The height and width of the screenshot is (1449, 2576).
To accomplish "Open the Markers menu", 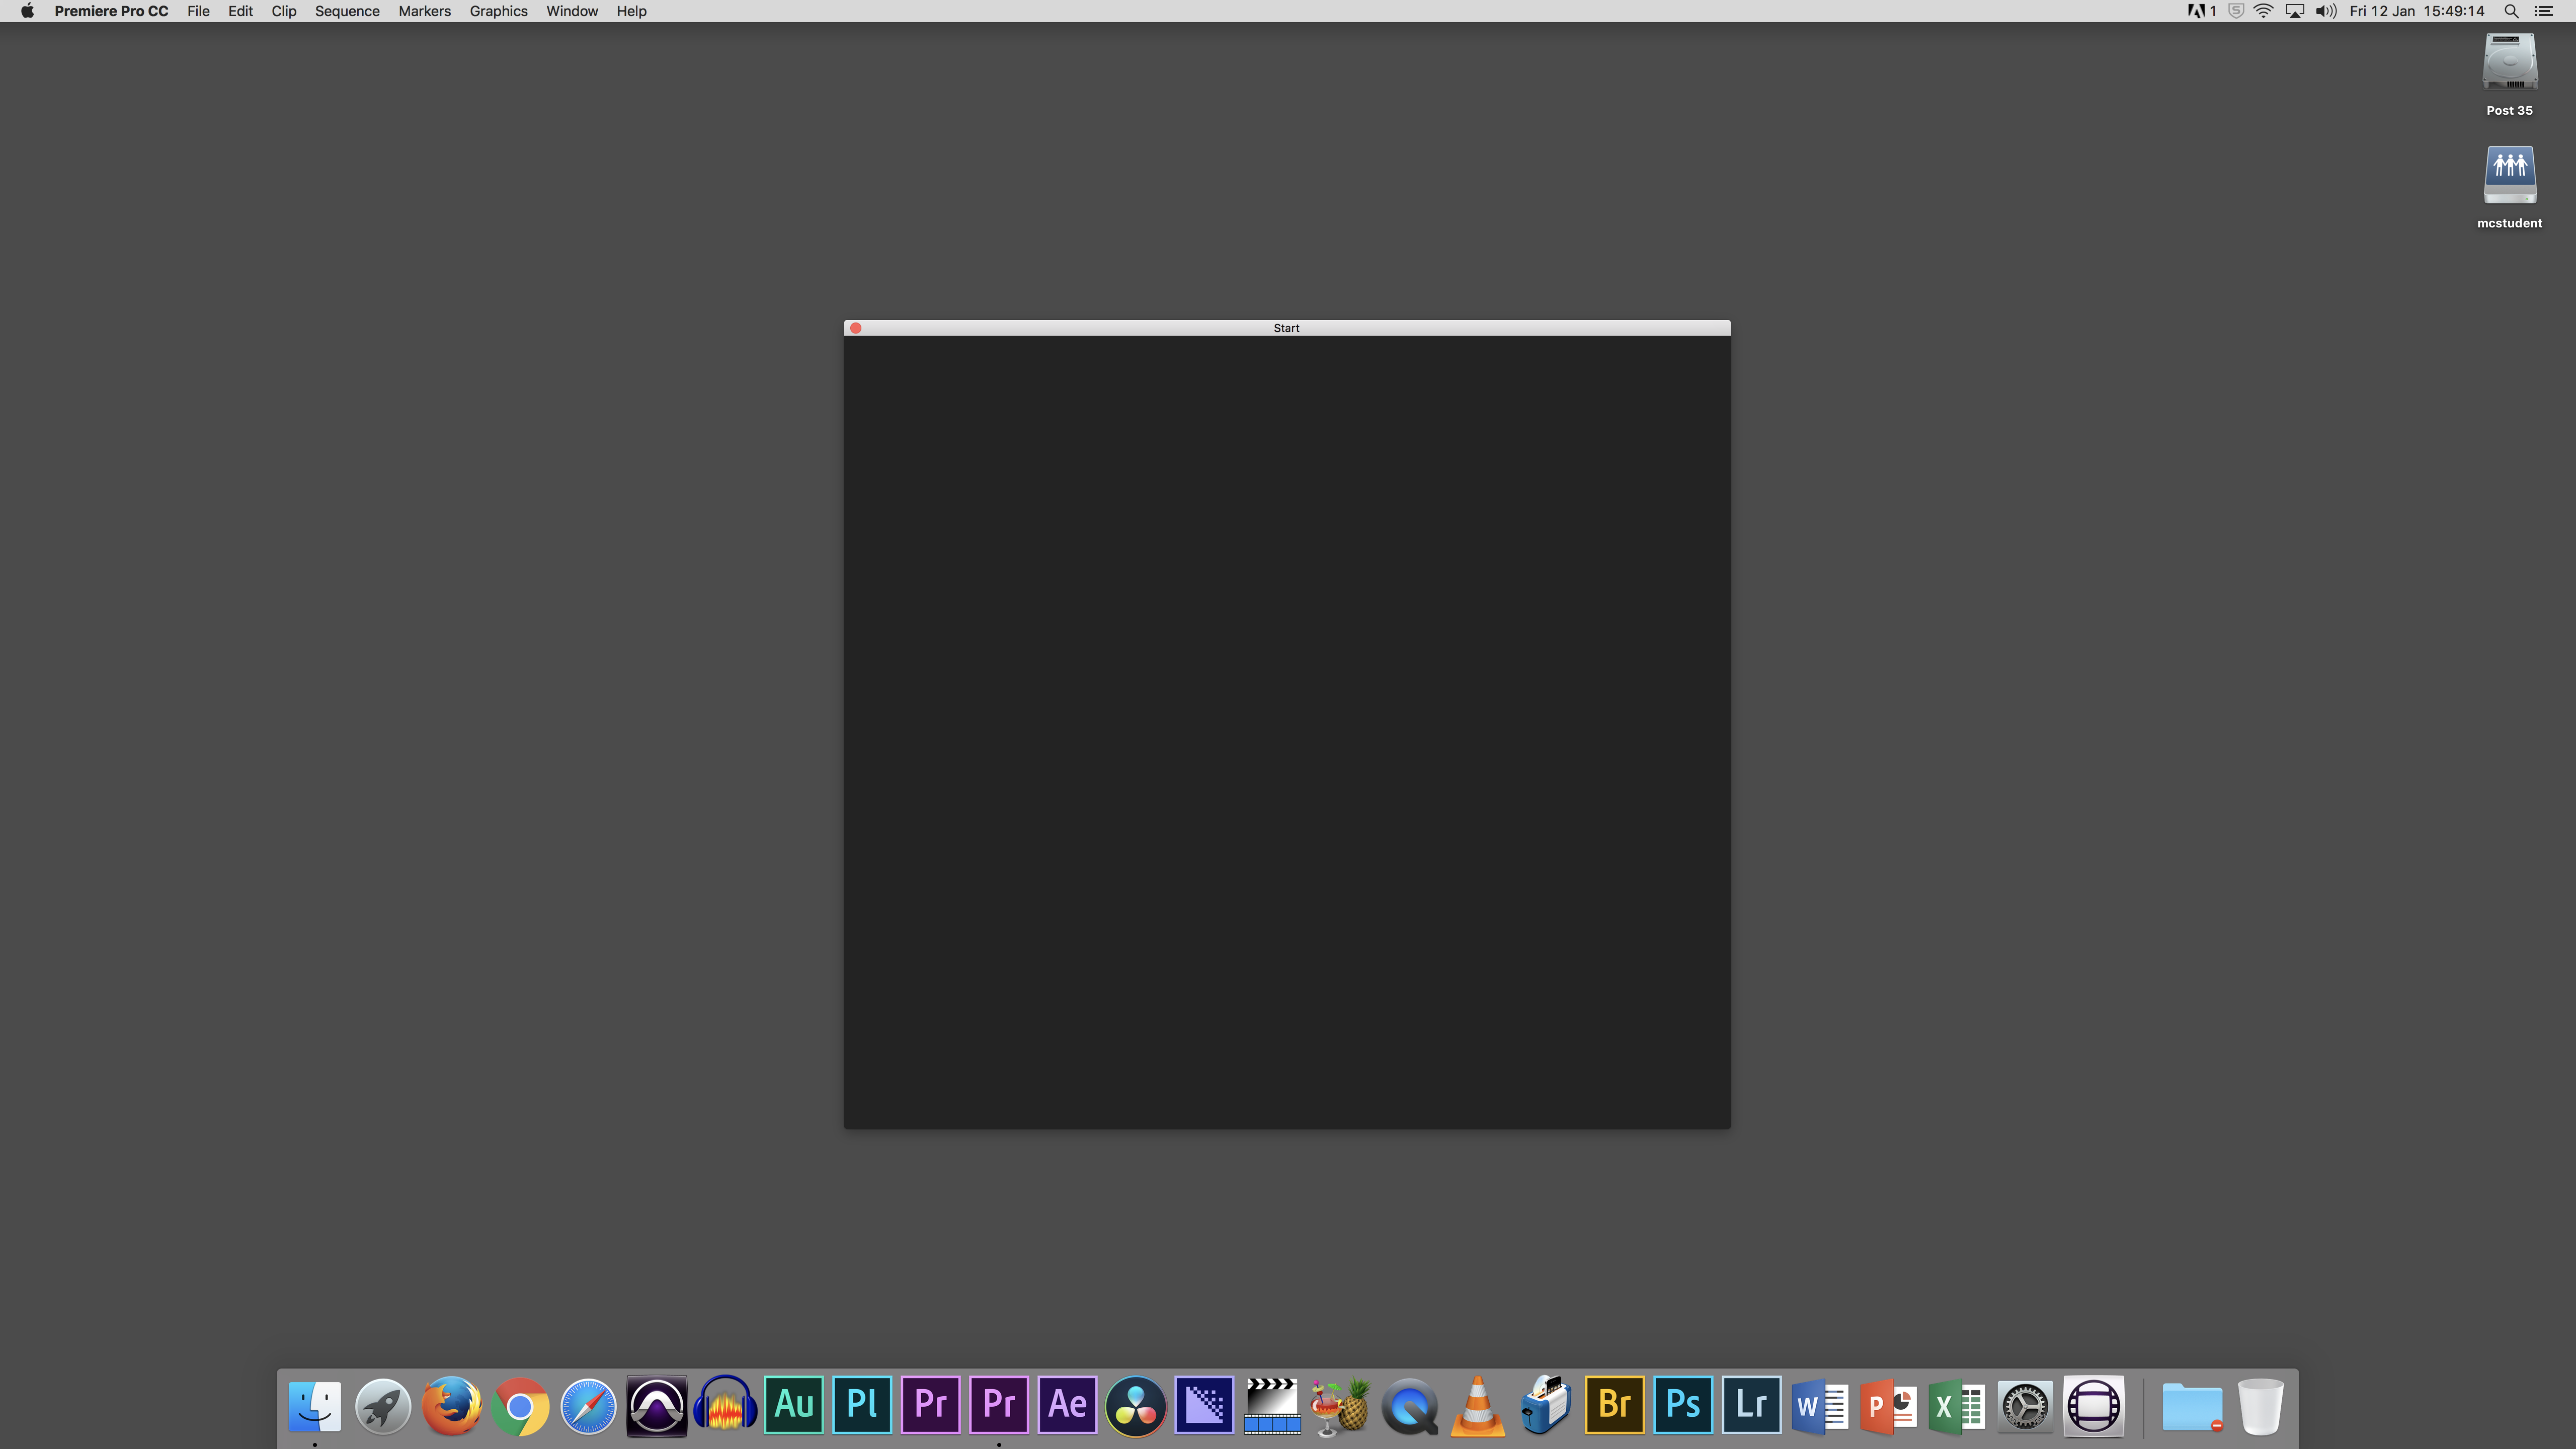I will click(x=424, y=11).
